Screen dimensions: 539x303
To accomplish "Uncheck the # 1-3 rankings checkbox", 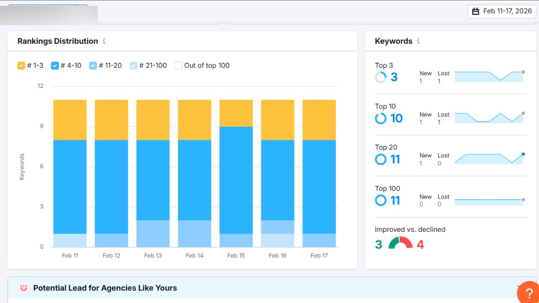I will [21, 66].
